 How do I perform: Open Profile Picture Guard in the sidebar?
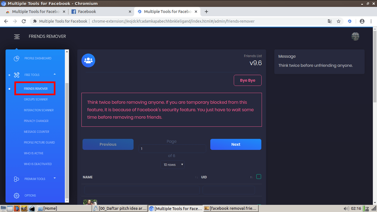(39, 143)
